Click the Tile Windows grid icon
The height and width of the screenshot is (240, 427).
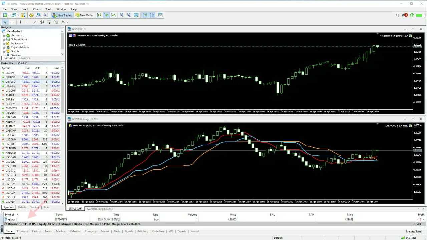(x=136, y=15)
